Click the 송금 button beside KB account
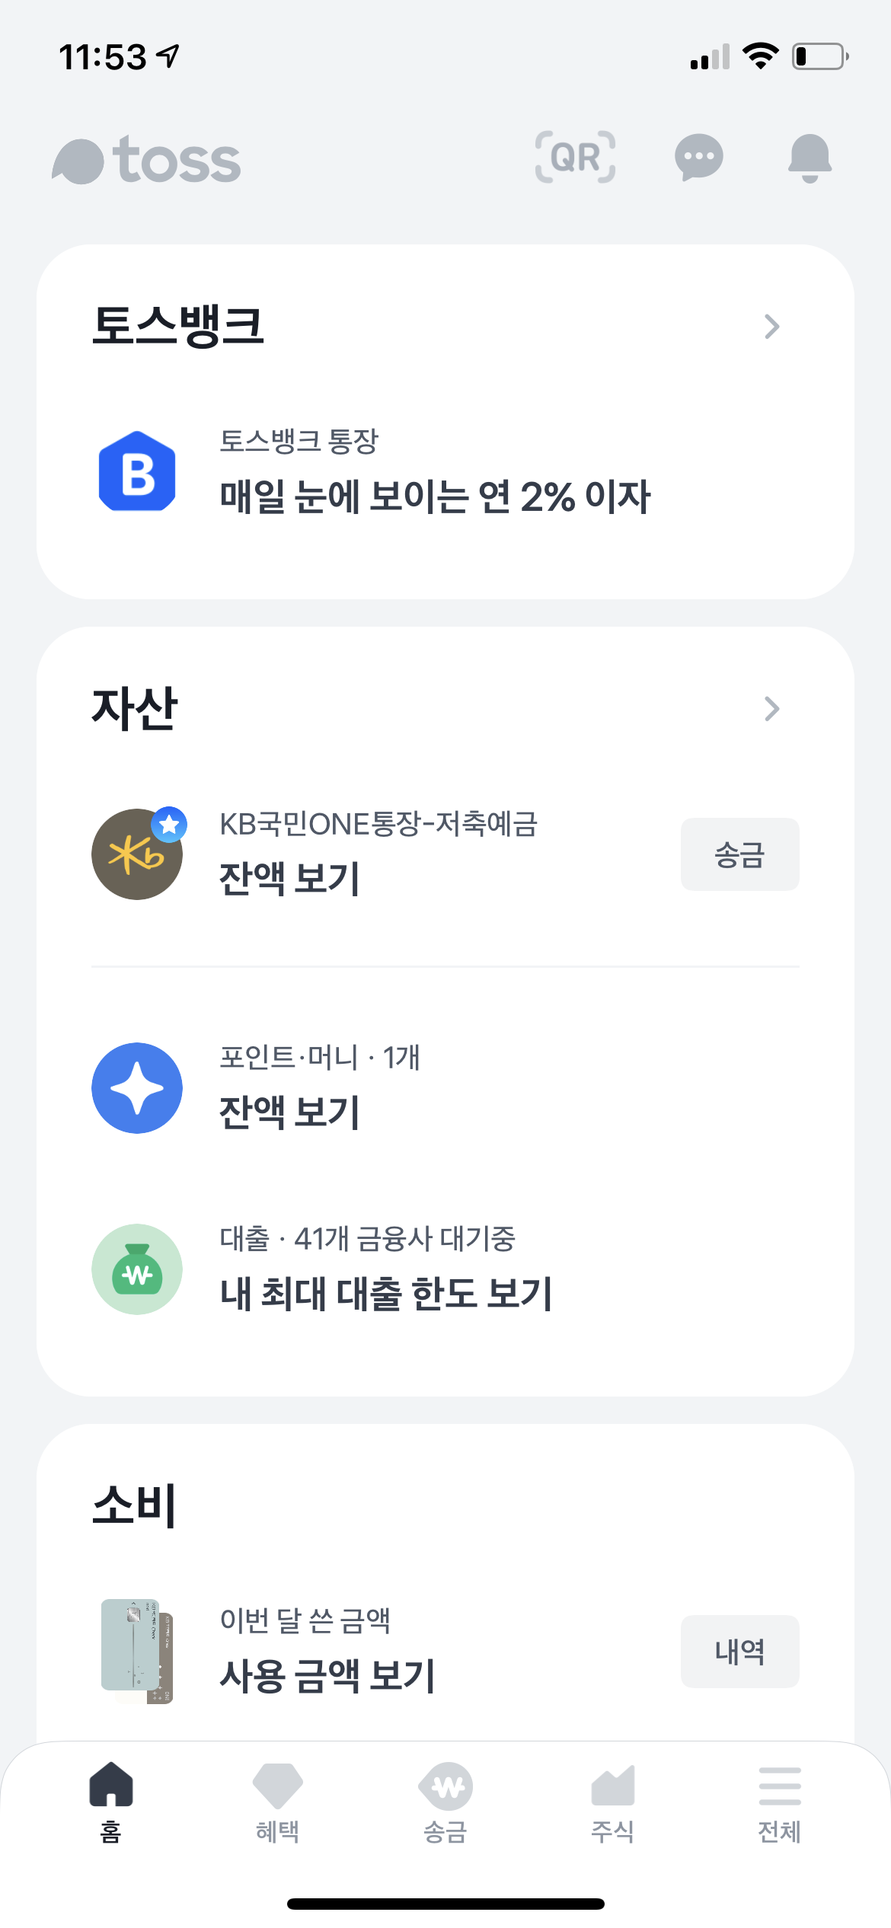 pos(739,854)
